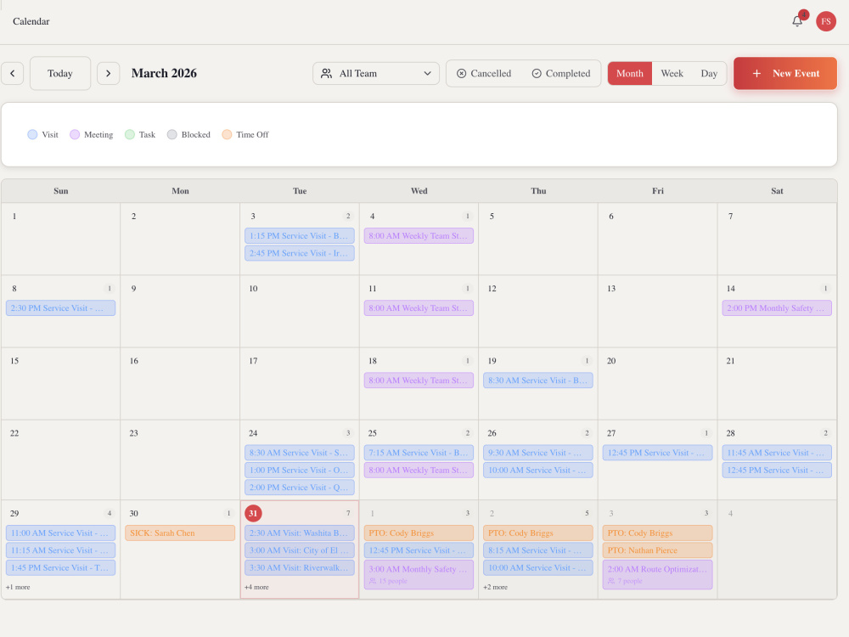Open PTO: Nathan Pierce event

[x=657, y=550]
